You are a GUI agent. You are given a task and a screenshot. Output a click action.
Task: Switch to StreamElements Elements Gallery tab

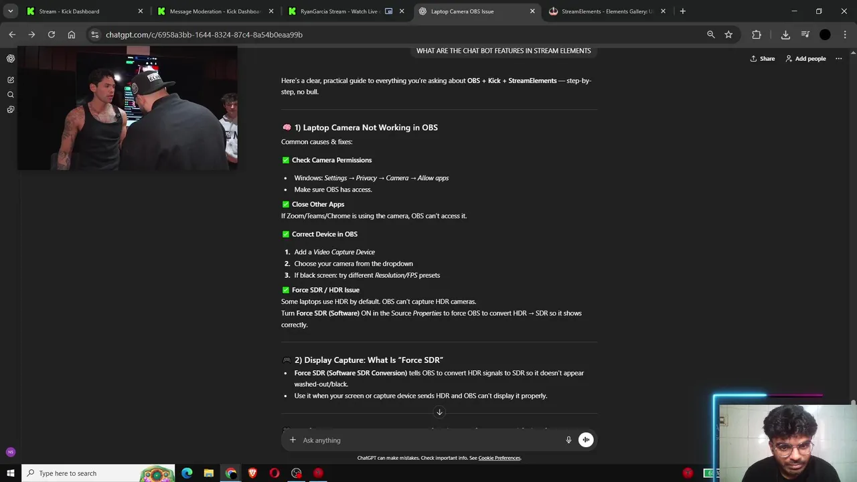pos(606,11)
